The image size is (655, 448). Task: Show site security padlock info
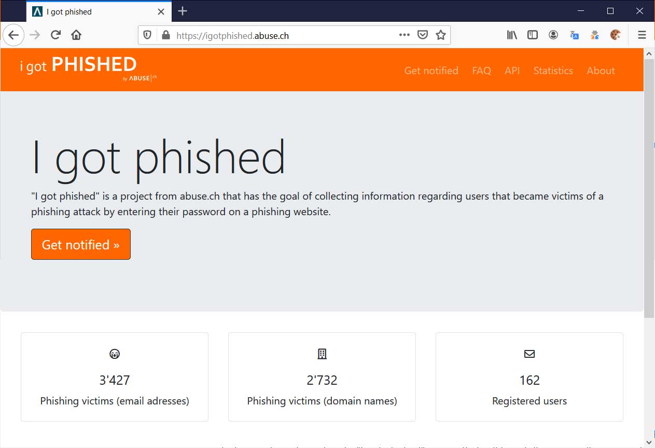[165, 35]
